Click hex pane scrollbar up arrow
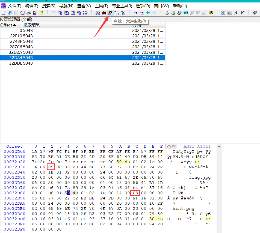Screen dimensions: 260x233 click(x=219, y=147)
